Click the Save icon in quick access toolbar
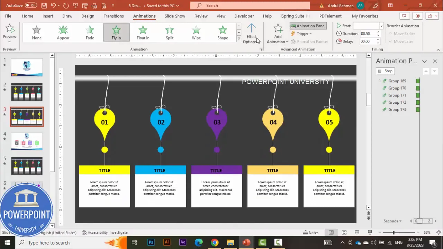The image size is (443, 249). [x=44, y=6]
